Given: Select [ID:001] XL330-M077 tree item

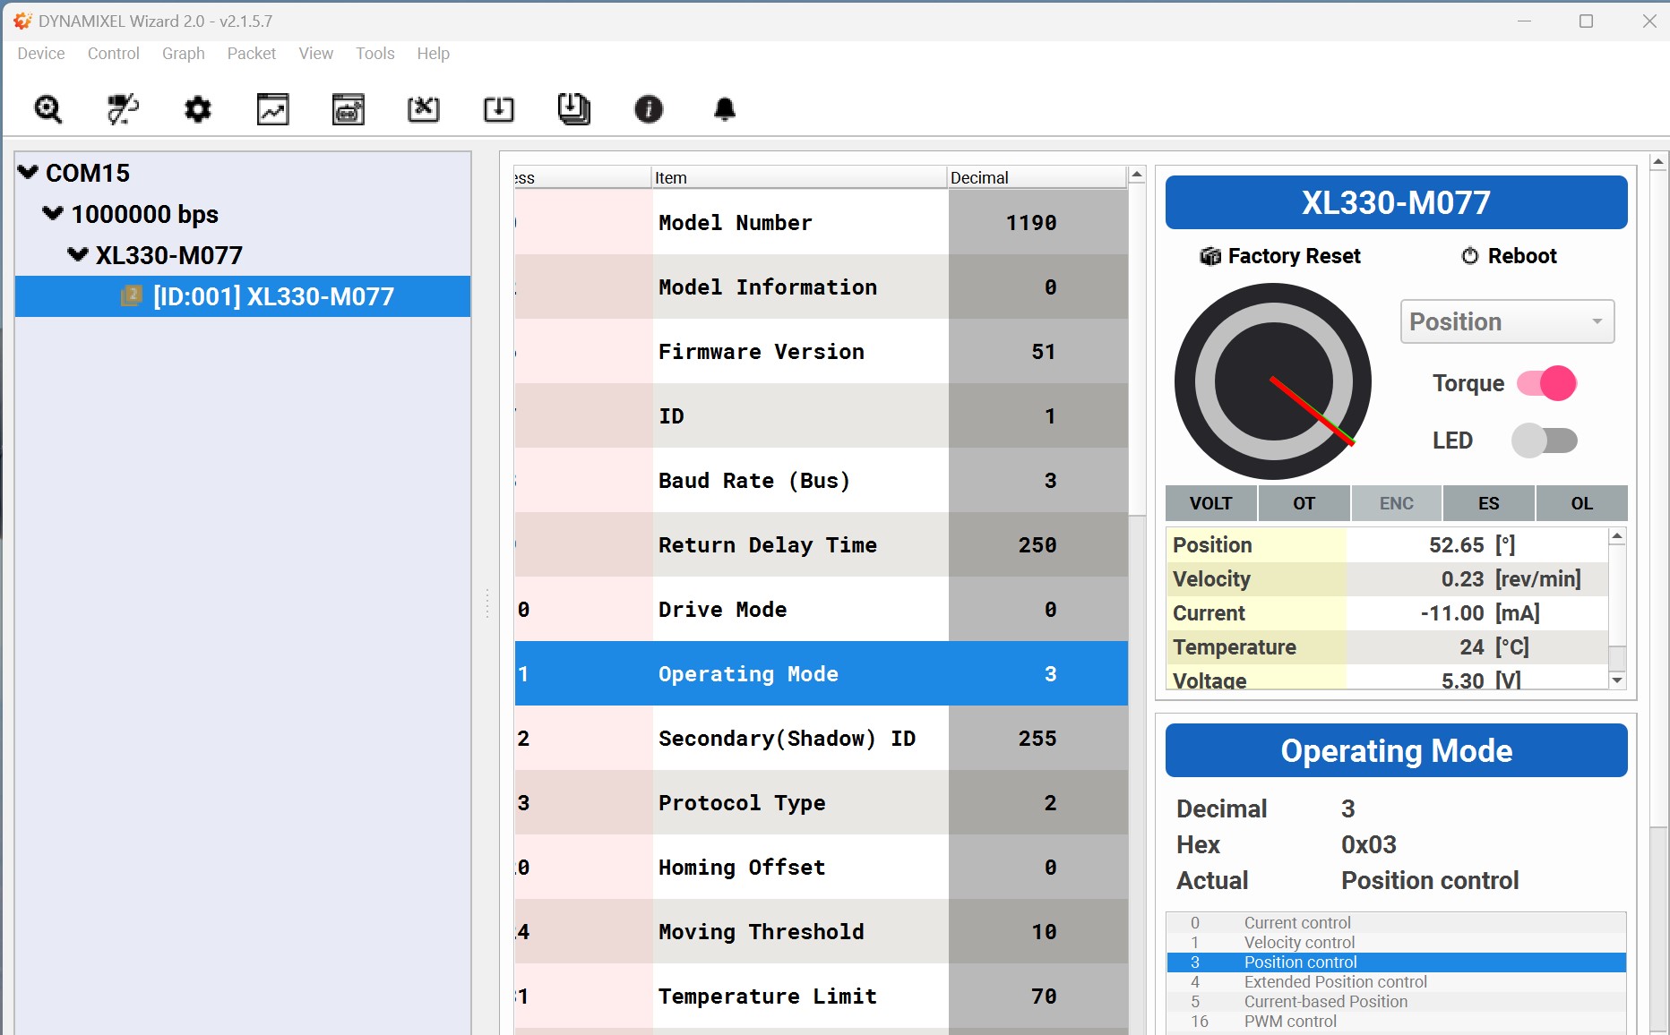Looking at the screenshot, I should (x=243, y=296).
